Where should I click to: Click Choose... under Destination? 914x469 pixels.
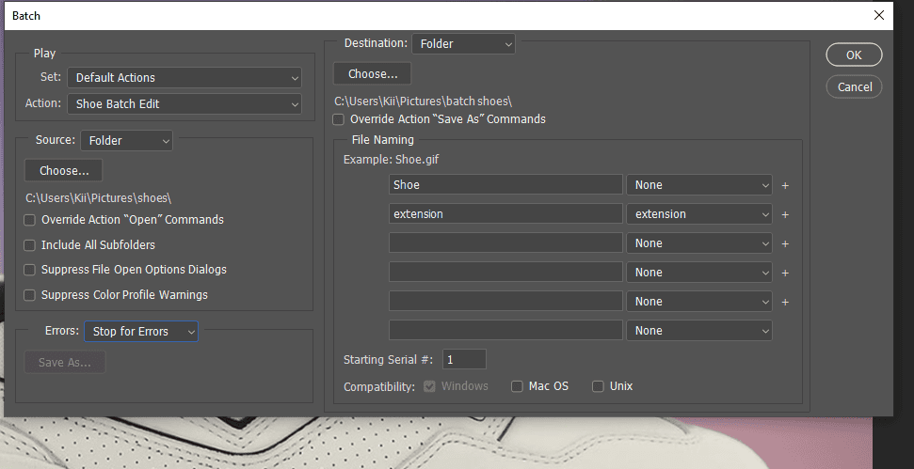pyautogui.click(x=373, y=74)
